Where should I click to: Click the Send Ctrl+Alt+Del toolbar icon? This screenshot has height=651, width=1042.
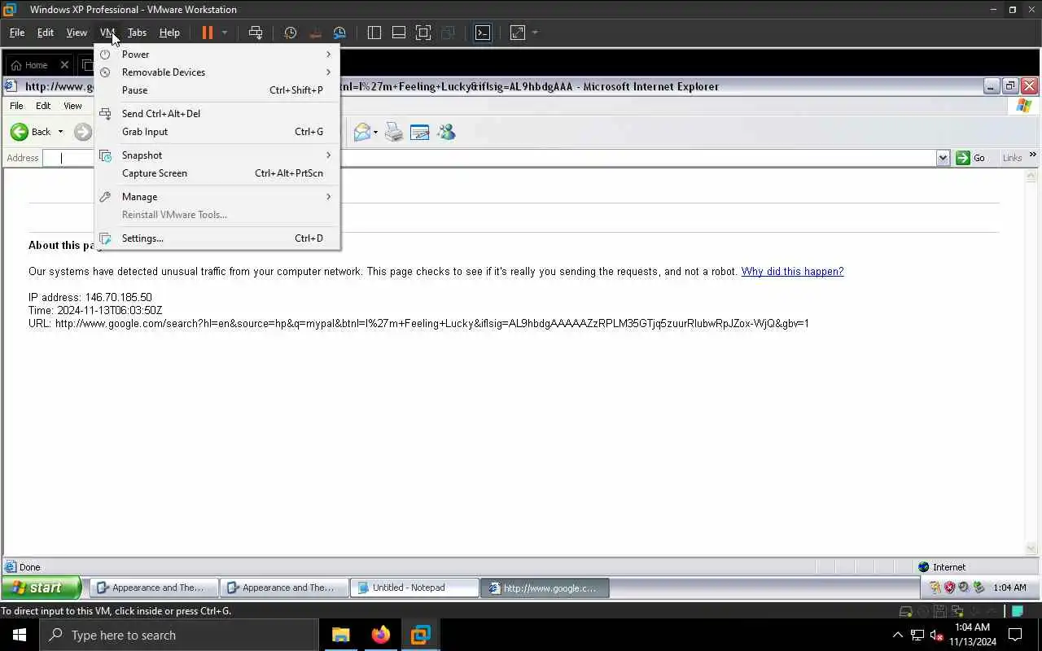click(x=256, y=33)
